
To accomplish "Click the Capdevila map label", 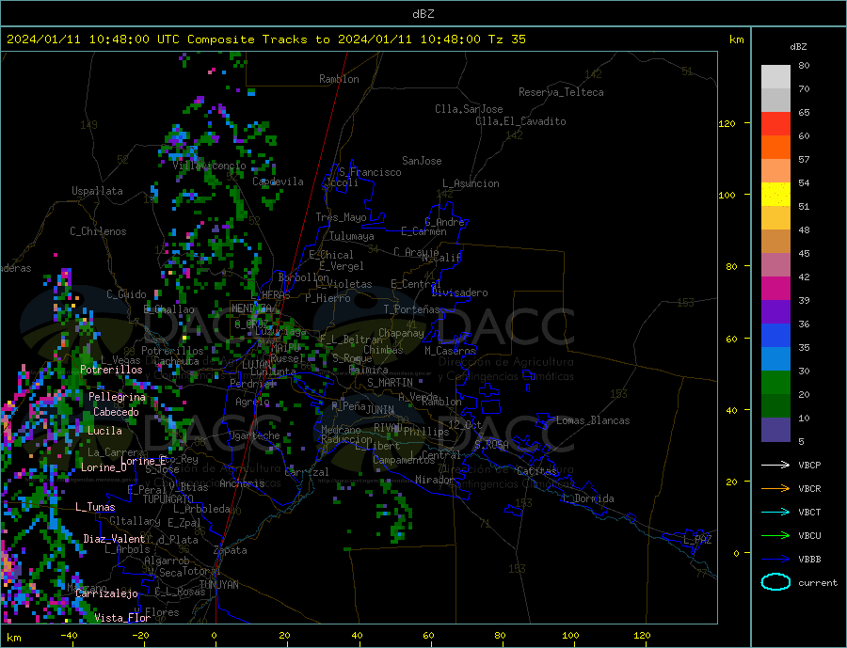I will coord(279,182).
